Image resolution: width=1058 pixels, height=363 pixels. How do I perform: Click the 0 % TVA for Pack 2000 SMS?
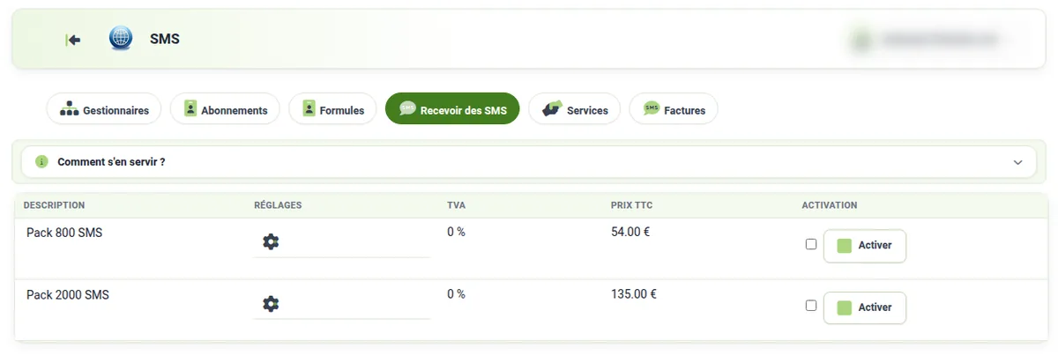[x=456, y=294]
